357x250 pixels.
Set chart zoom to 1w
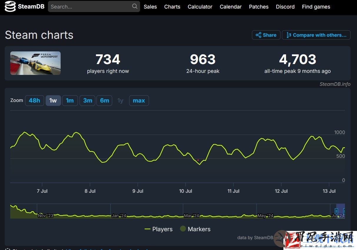tap(53, 100)
